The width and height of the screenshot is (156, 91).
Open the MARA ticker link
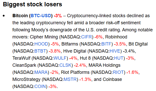tap(41, 72)
